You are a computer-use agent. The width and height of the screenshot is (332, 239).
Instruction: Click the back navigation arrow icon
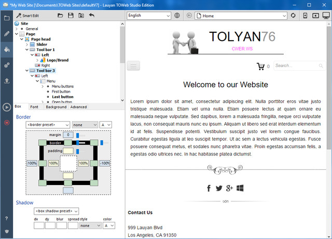click(189, 16)
